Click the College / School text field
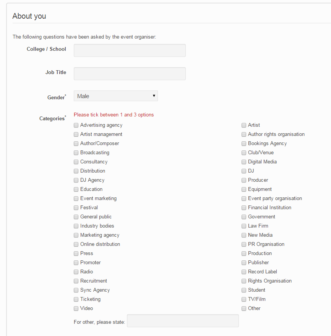This screenshot has height=336, width=331. coord(130,50)
